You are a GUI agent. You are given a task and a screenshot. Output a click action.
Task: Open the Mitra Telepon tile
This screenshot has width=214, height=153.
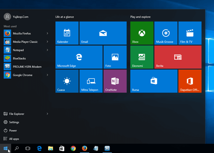[x=91, y=81]
